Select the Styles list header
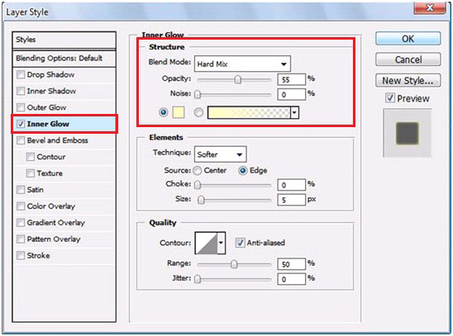453x336 pixels. pyautogui.click(x=64, y=40)
